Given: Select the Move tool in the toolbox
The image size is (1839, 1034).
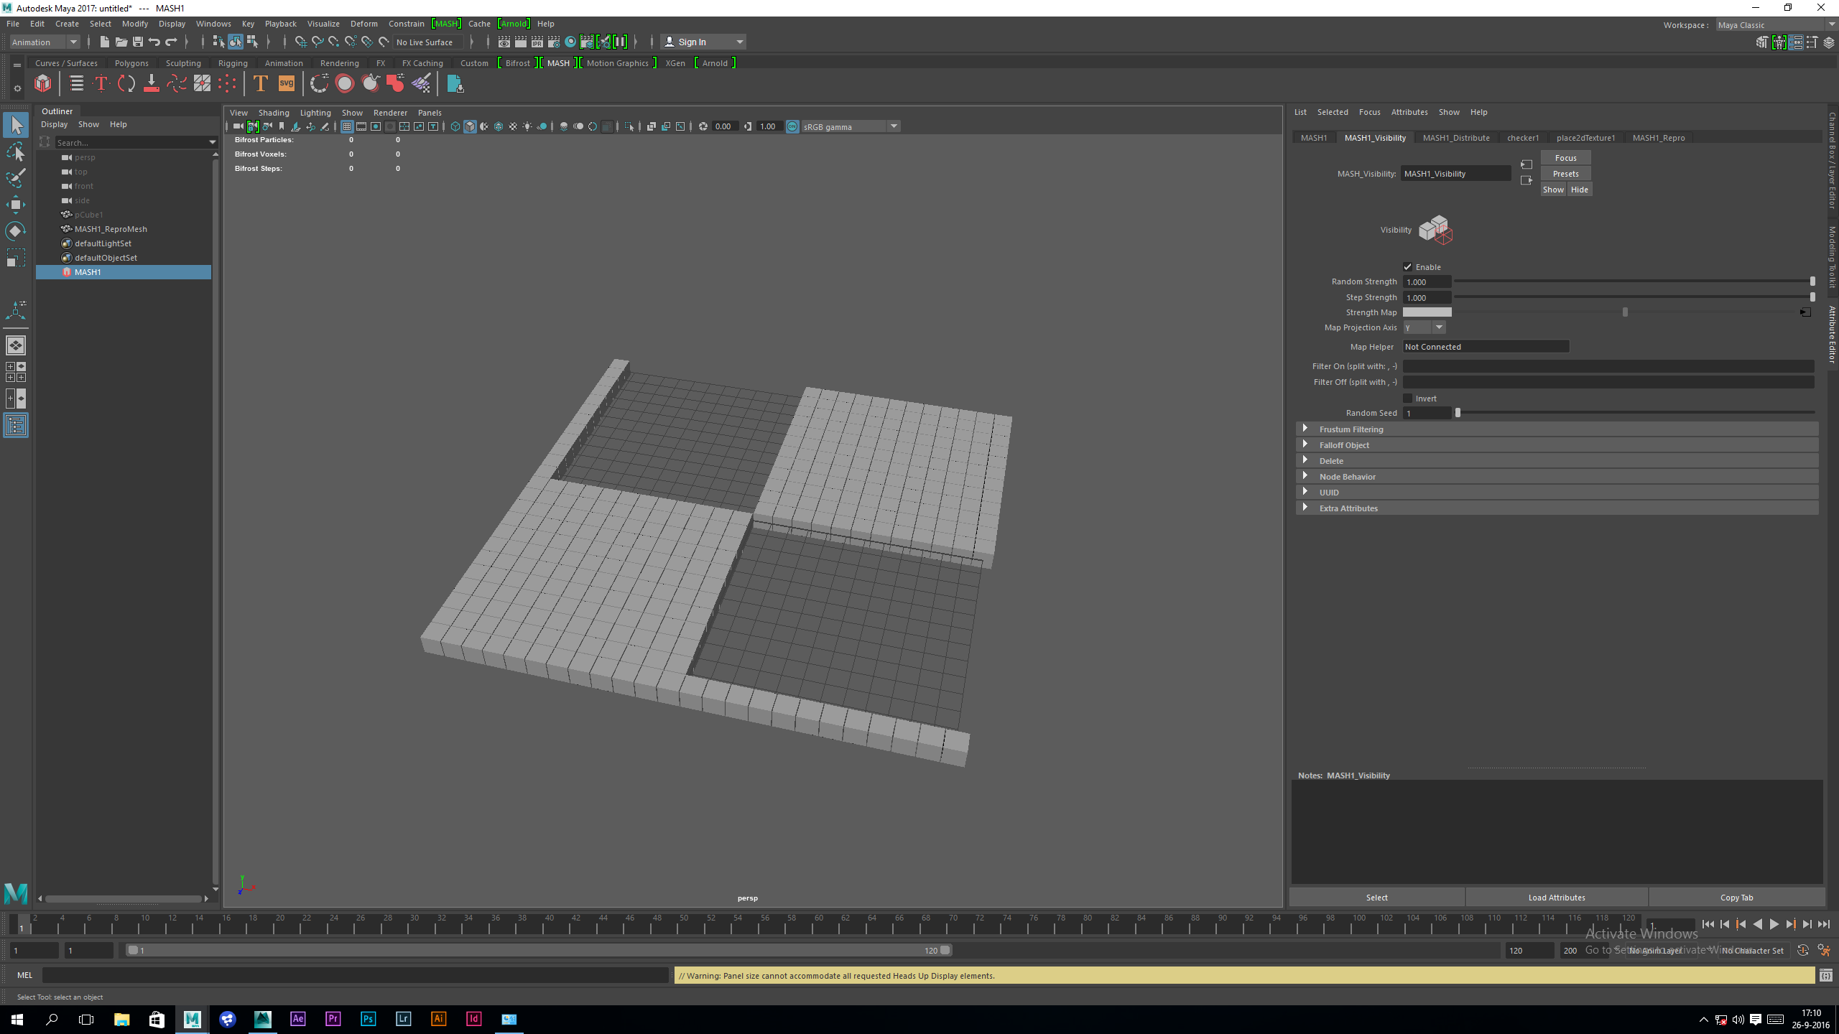Looking at the screenshot, I should click(16, 205).
